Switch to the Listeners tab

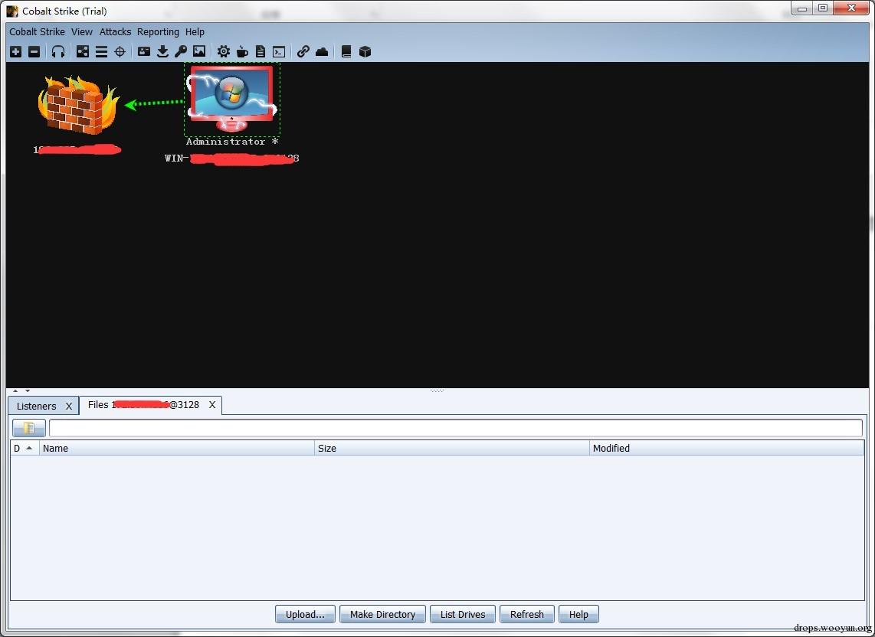pyautogui.click(x=36, y=406)
